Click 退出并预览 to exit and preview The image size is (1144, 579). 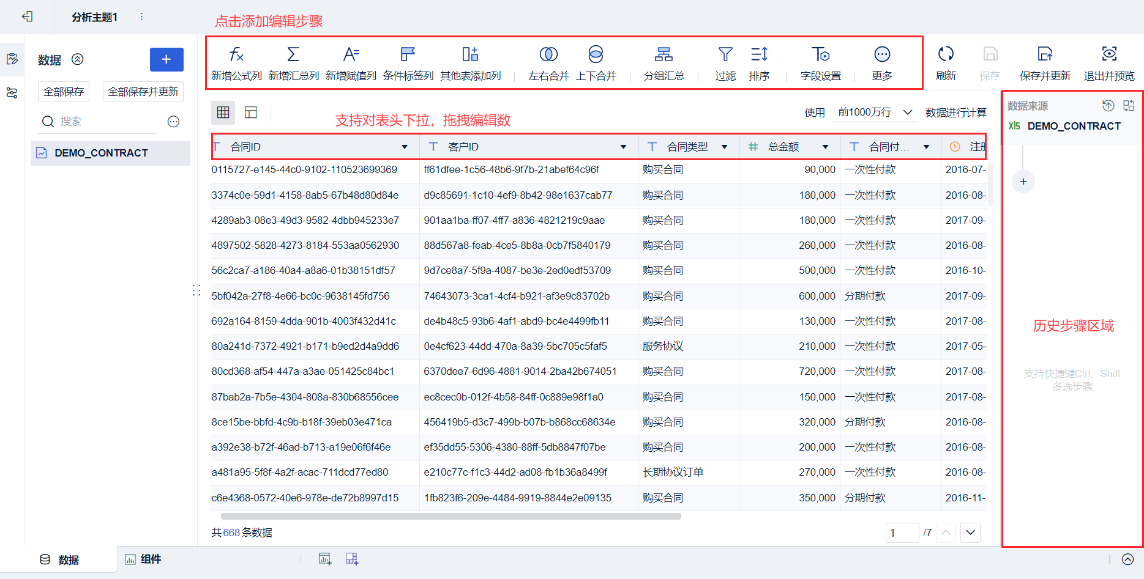pos(1109,63)
